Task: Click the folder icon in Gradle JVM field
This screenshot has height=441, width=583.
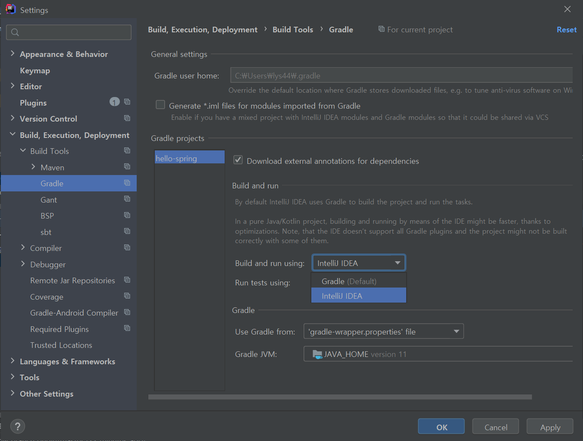Action: click(317, 354)
